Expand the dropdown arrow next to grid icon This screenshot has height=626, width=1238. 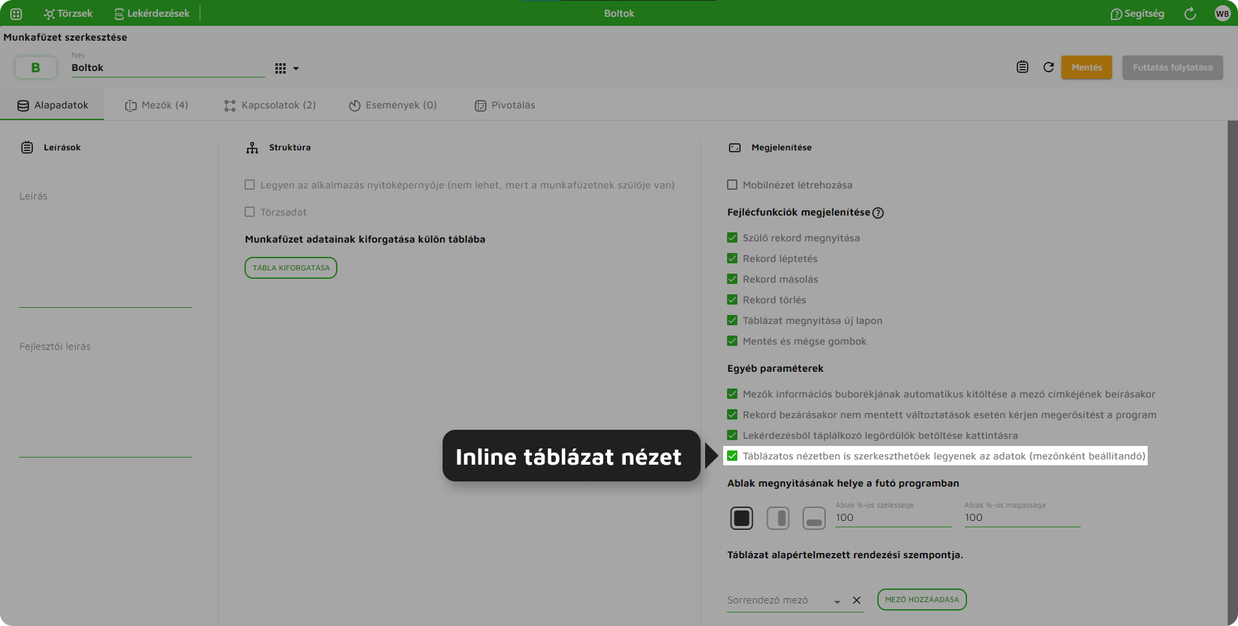pos(296,68)
